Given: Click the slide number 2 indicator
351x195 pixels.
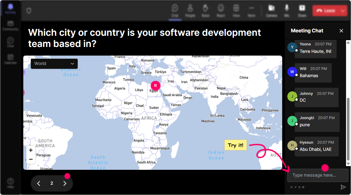Looking at the screenshot, I should [52, 183].
